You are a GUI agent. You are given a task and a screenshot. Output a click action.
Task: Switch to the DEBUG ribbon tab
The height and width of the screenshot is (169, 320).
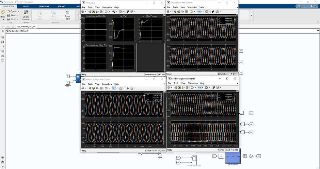(x=26, y=6)
